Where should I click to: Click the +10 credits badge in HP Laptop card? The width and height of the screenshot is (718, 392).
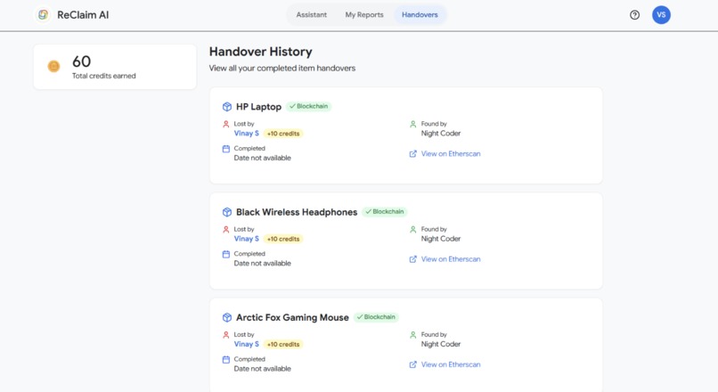coord(283,134)
